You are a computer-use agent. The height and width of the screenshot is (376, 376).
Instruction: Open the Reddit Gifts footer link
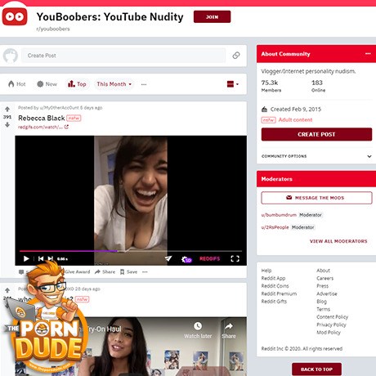click(274, 302)
